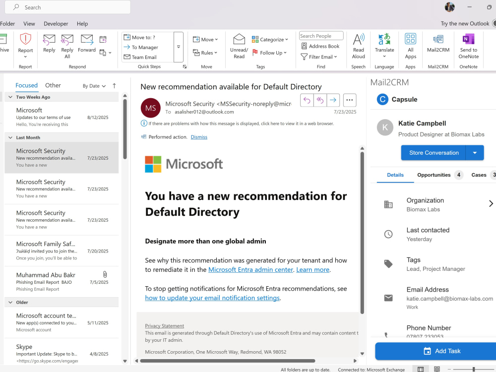Click the Unread/Read envelope icon
This screenshot has width=496, height=372.
239,39
